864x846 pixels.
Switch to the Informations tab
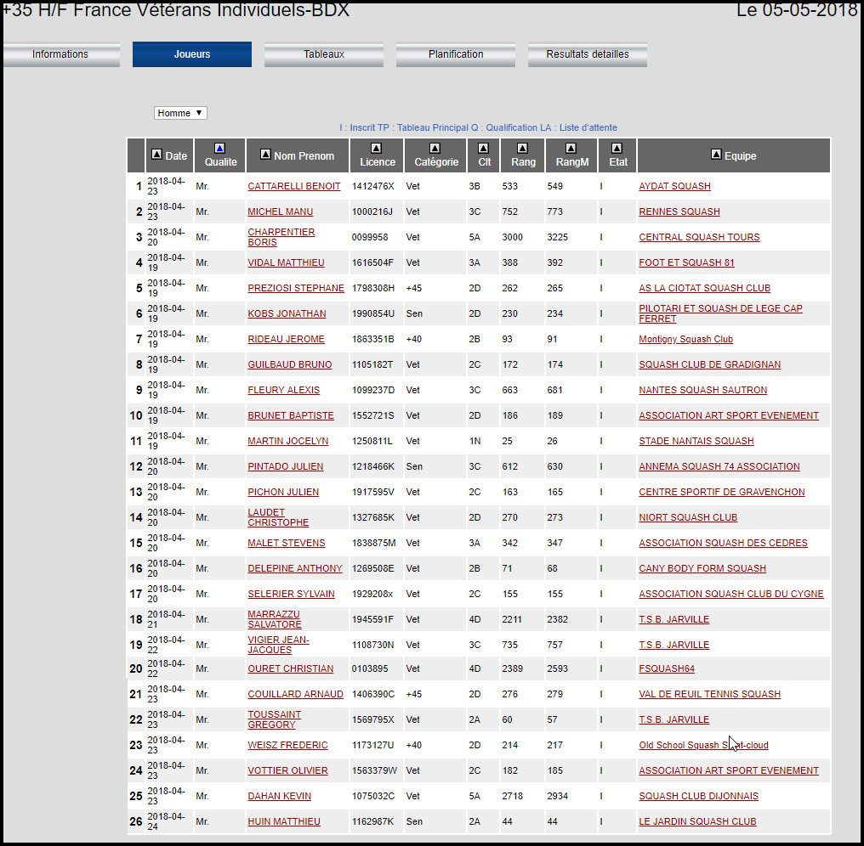point(60,54)
